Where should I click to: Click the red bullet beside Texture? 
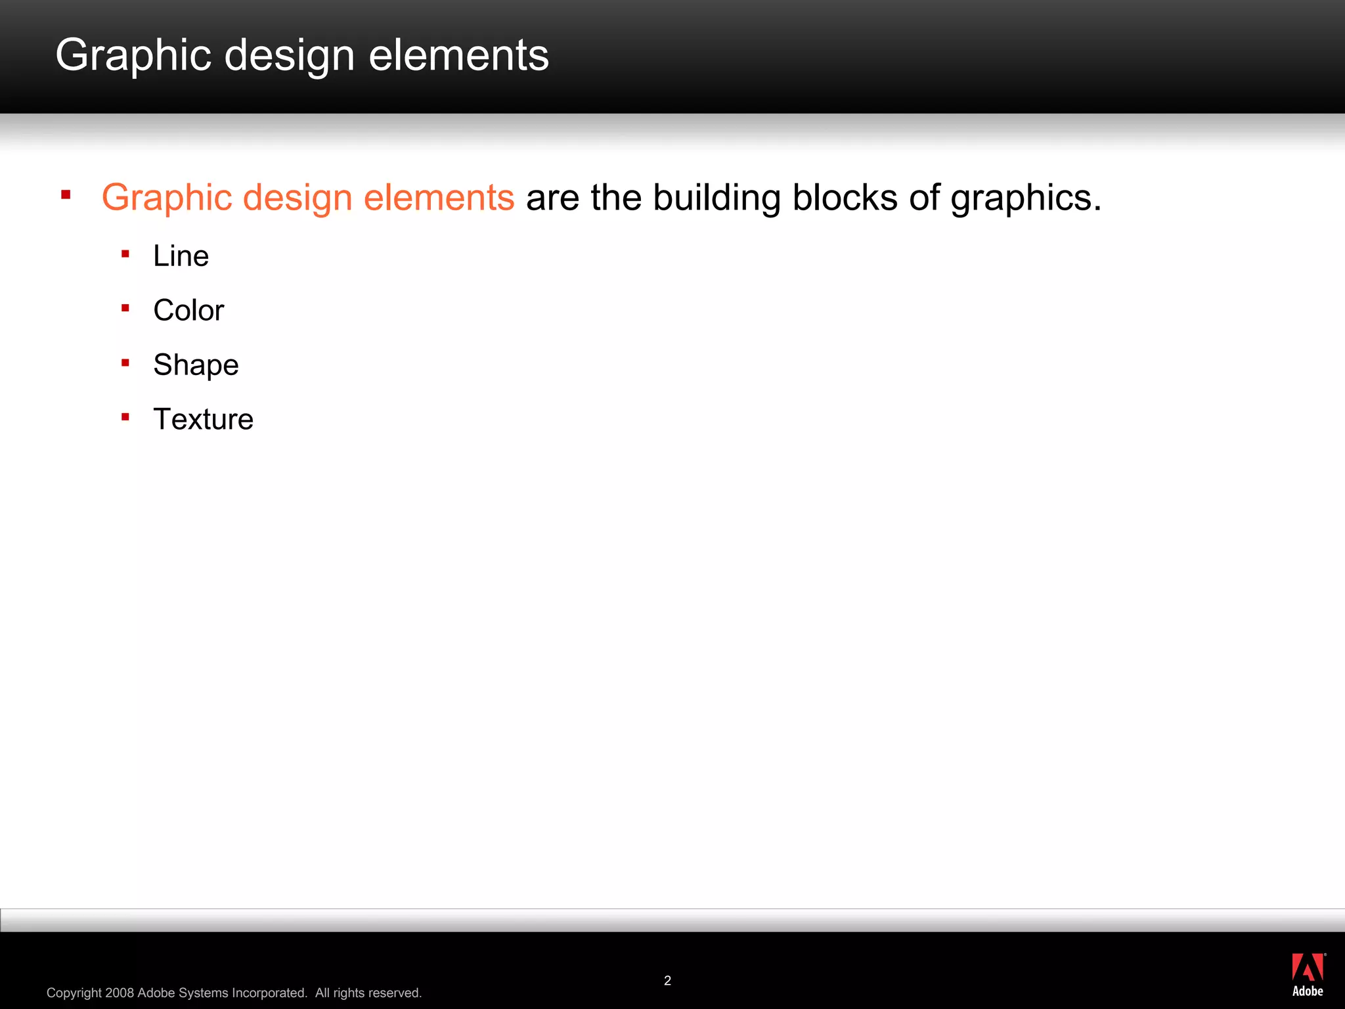point(125,417)
